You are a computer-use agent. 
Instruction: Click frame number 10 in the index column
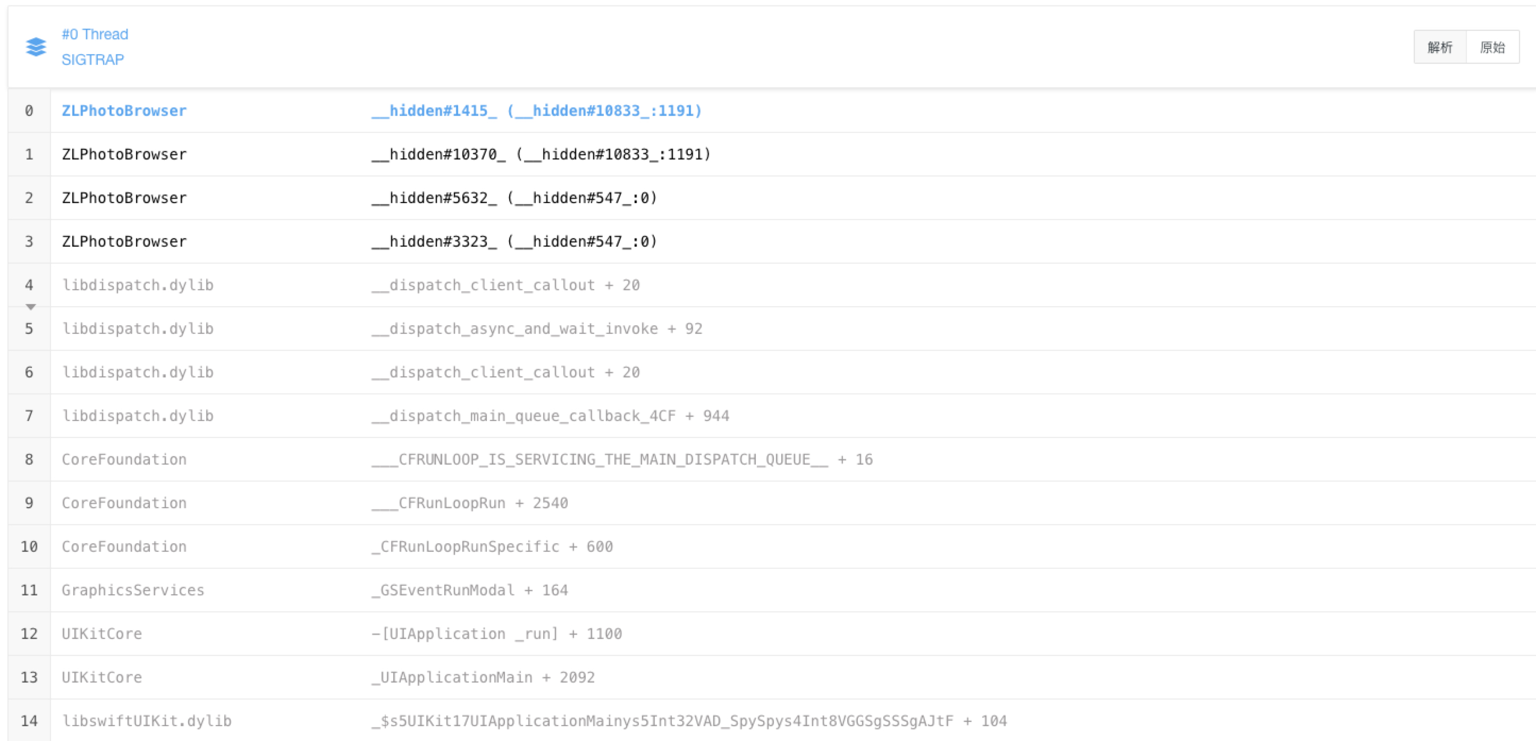29,546
